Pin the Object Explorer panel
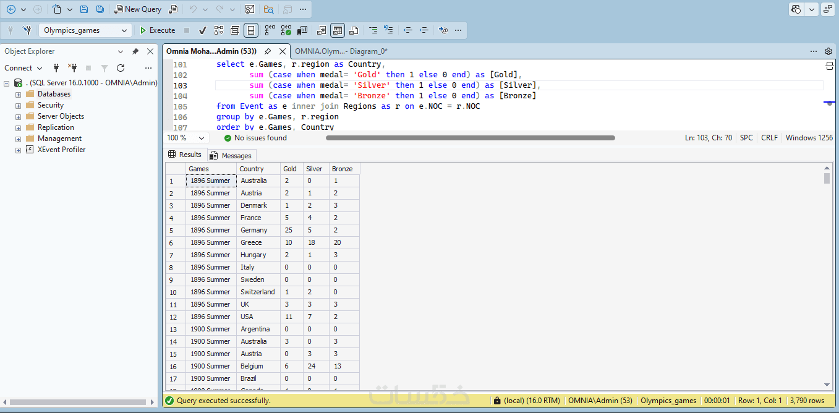The width and height of the screenshot is (839, 413). [x=135, y=52]
